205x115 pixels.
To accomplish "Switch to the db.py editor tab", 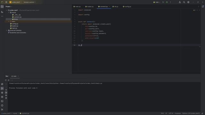I will click(115, 6).
